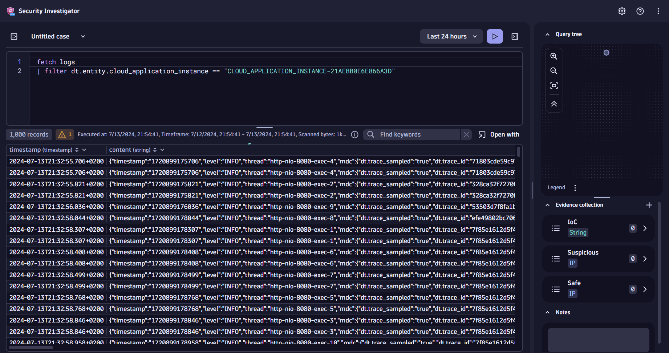Click into the Notes text area
The width and height of the screenshot is (669, 353).
coord(598,340)
